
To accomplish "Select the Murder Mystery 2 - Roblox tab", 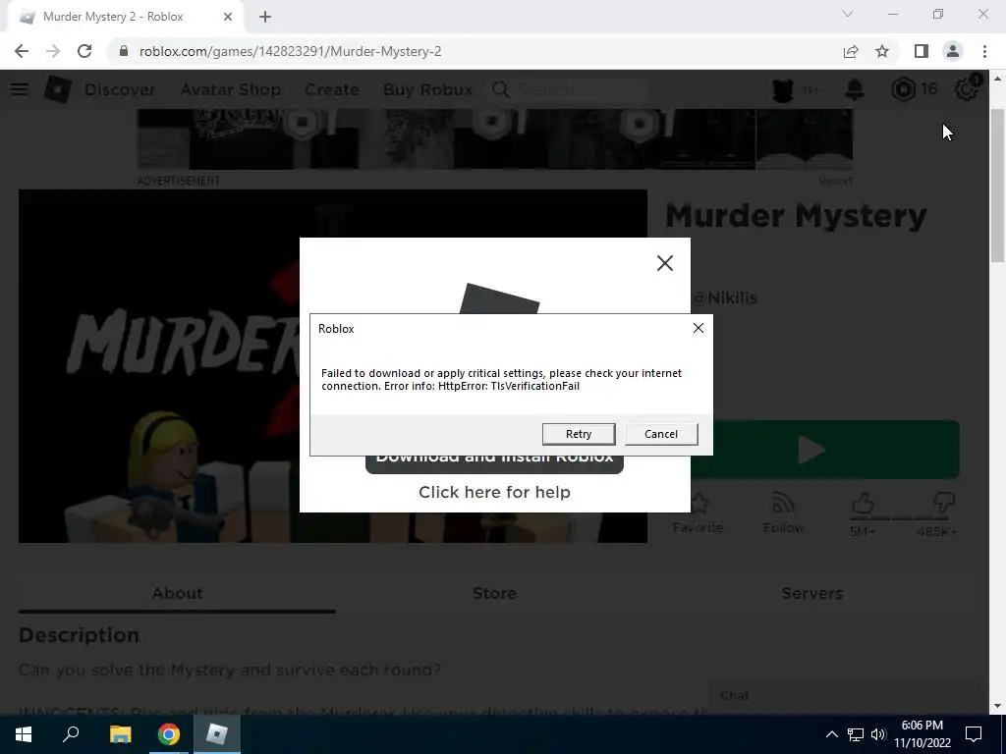I will point(125,18).
